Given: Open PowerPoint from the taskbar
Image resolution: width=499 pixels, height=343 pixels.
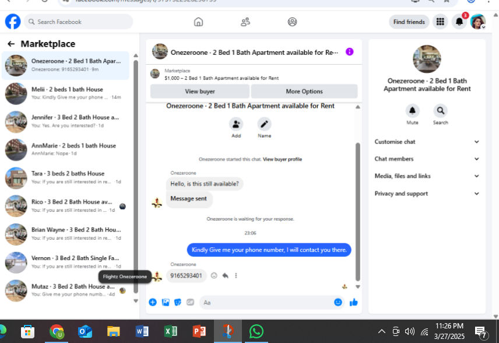Looking at the screenshot, I should (199, 331).
